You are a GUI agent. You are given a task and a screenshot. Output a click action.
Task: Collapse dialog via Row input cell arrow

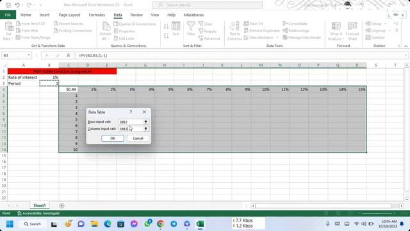146,122
